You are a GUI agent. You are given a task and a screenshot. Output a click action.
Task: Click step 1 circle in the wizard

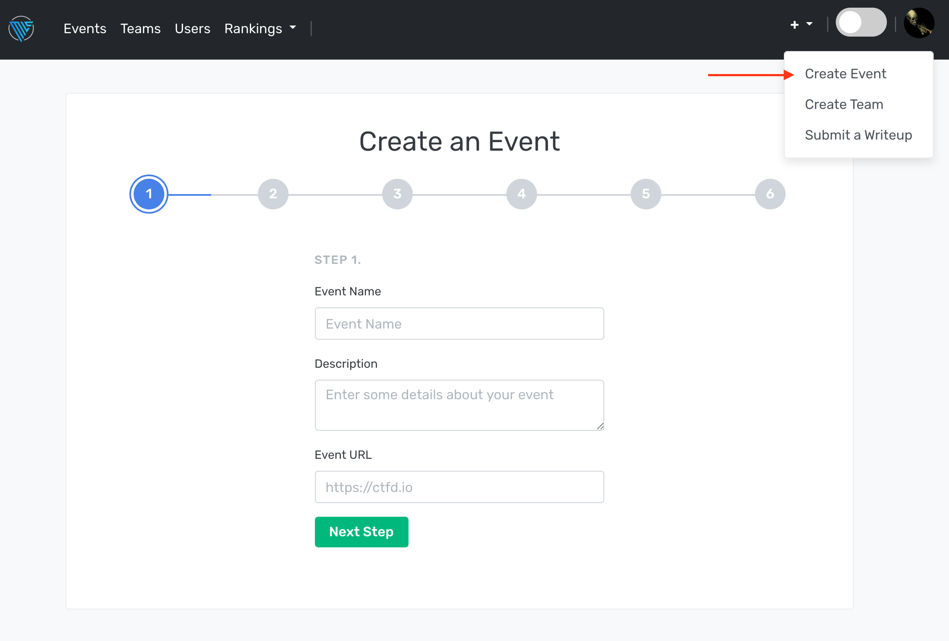149,194
